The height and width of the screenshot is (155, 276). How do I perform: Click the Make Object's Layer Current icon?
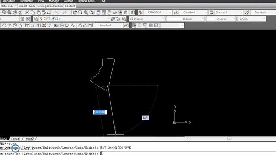coord(113,19)
